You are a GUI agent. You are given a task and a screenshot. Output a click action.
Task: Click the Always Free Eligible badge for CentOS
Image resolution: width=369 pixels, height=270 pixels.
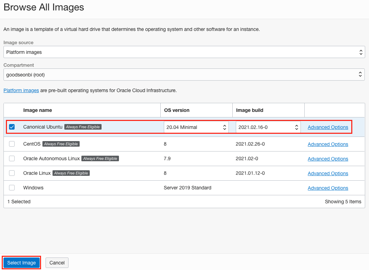coord(61,144)
